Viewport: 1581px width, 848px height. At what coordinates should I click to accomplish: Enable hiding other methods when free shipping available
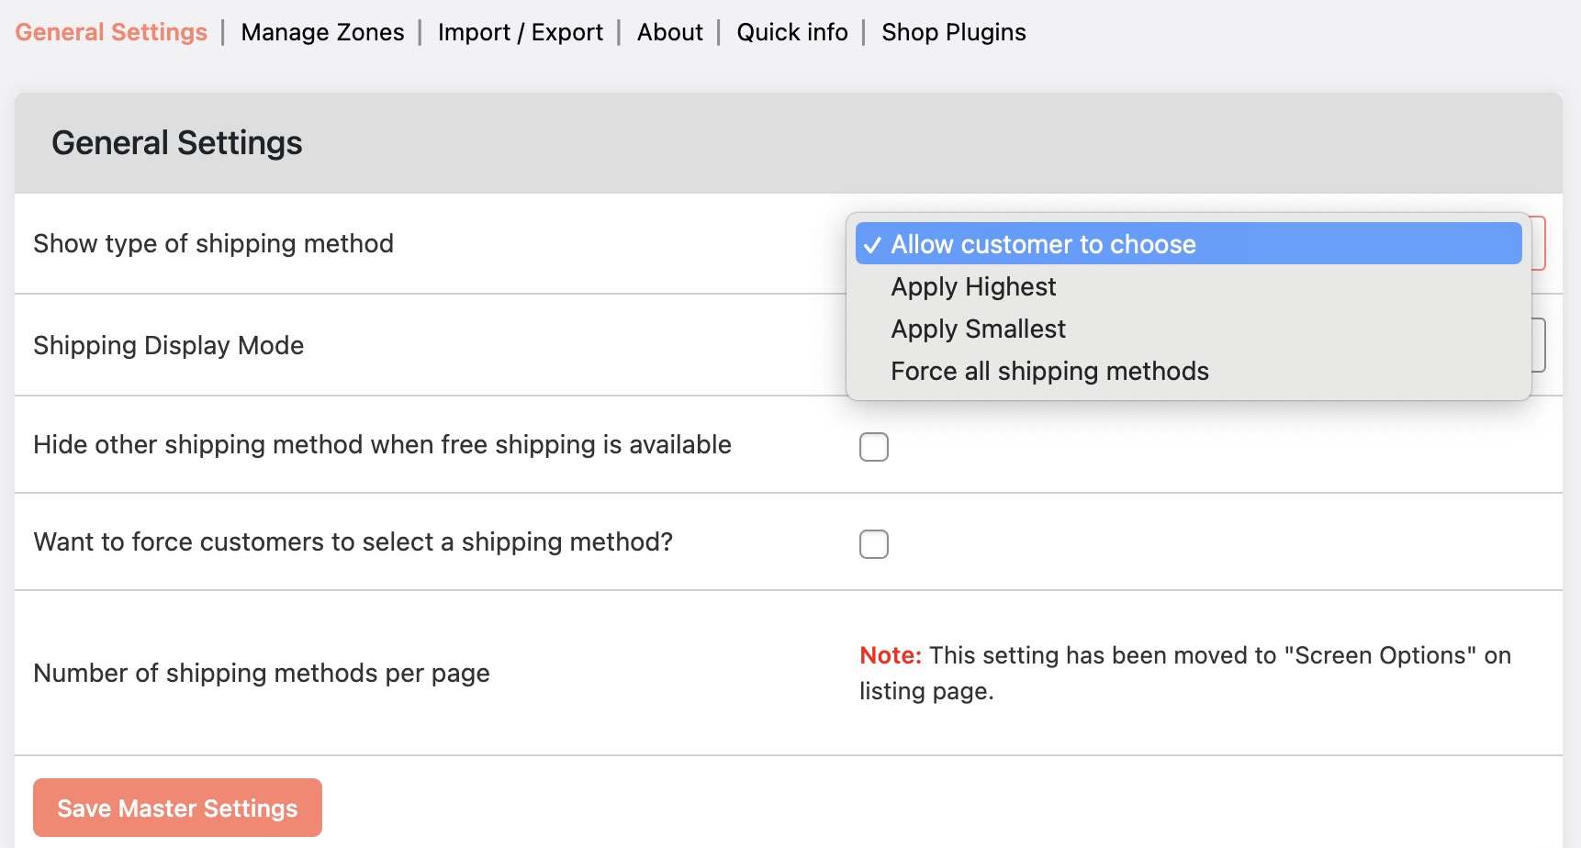(873, 447)
